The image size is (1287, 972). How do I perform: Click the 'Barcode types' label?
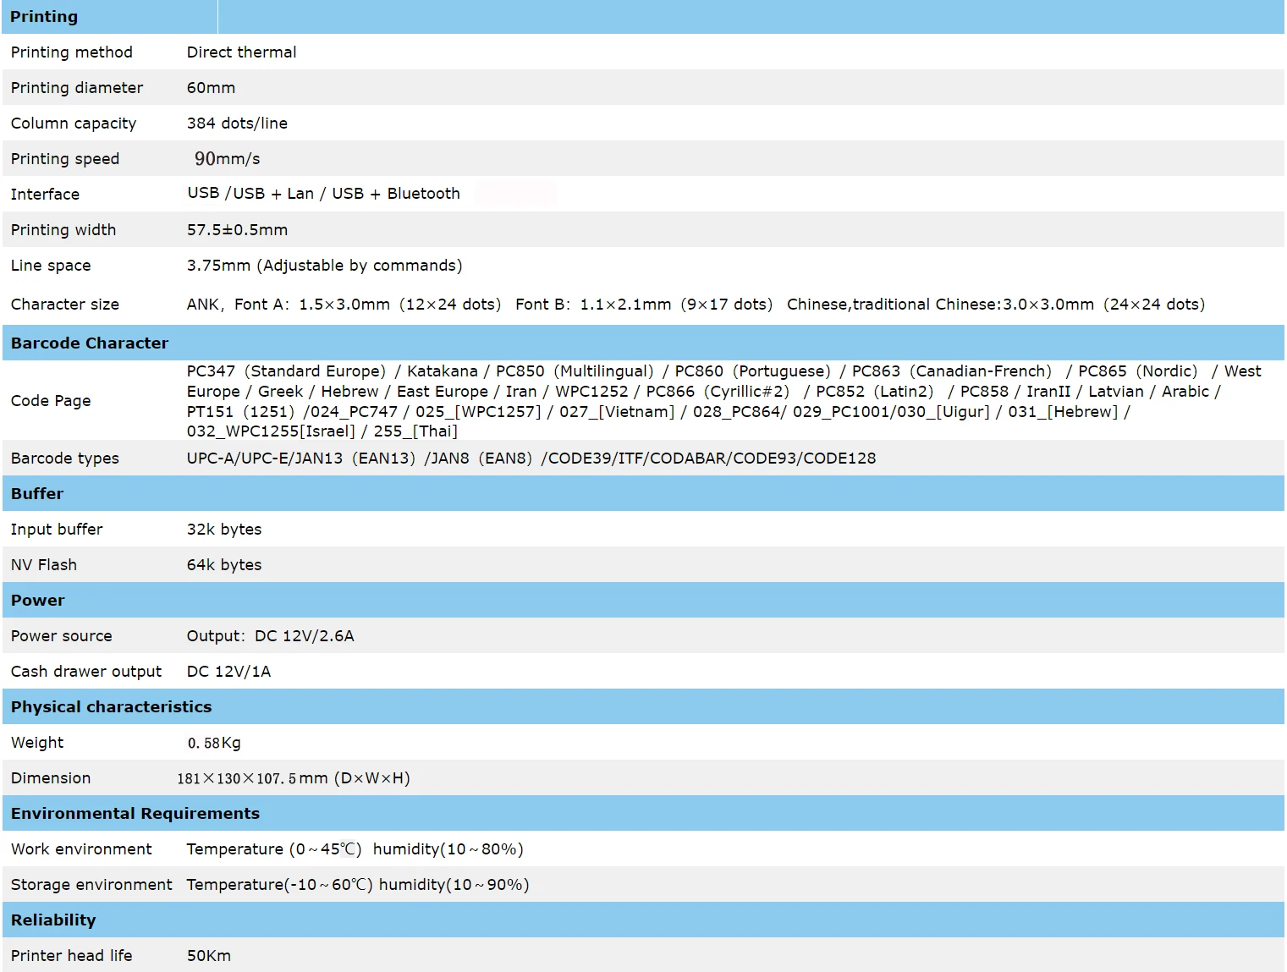pyautogui.click(x=64, y=459)
